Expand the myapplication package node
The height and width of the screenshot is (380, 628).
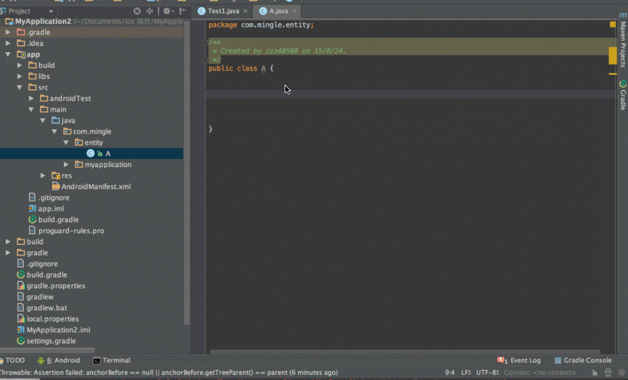66,165
